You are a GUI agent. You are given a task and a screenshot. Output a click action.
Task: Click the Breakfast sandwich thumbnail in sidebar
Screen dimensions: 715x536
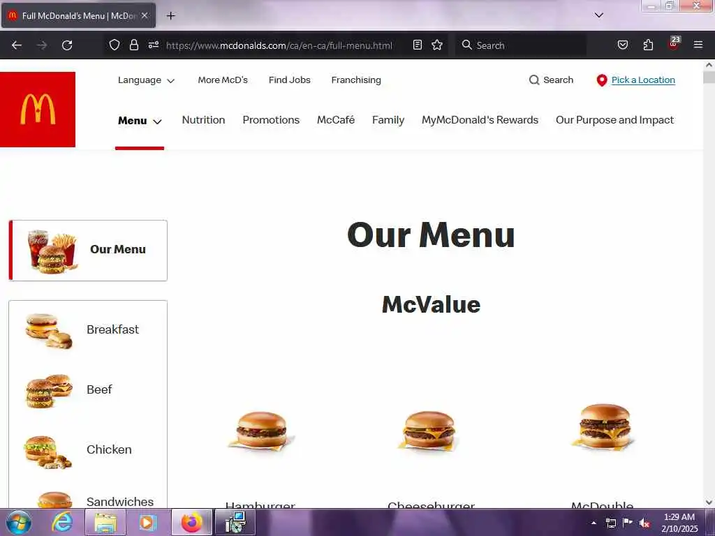point(49,331)
